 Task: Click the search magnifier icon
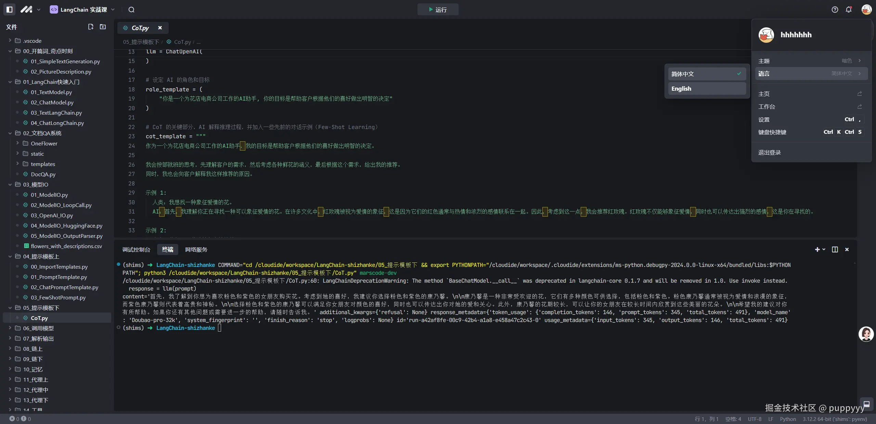tap(131, 10)
